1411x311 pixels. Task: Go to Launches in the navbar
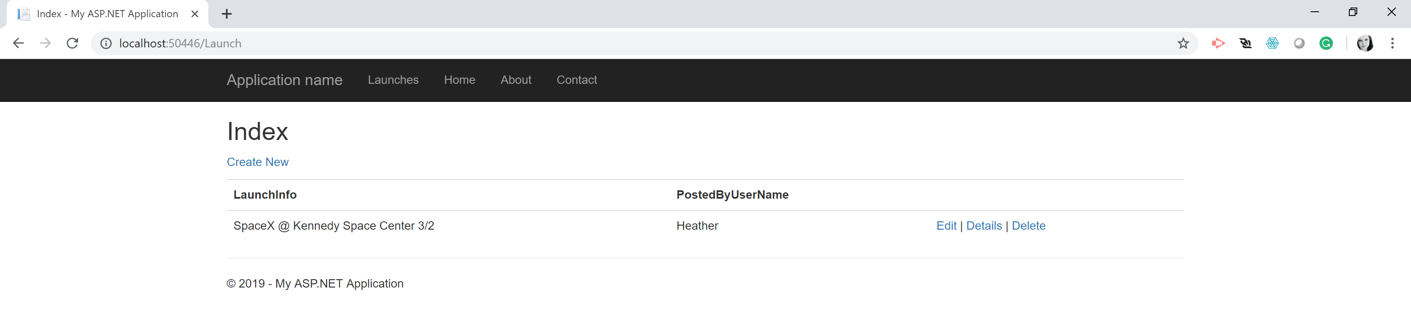coord(393,80)
